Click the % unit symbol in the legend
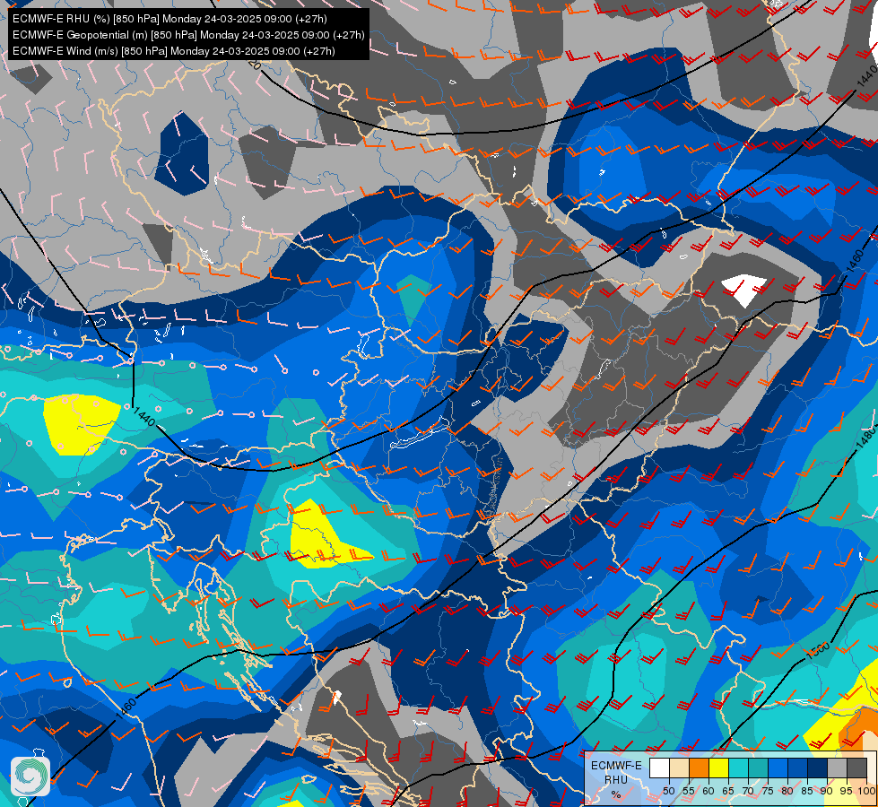The image size is (878, 807). (x=616, y=794)
